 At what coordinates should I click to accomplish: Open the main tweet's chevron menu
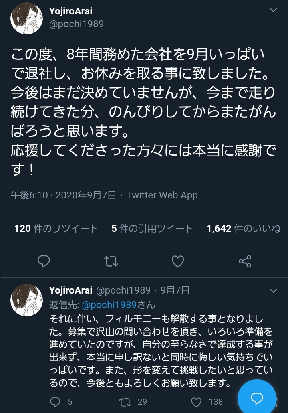(273, 11)
